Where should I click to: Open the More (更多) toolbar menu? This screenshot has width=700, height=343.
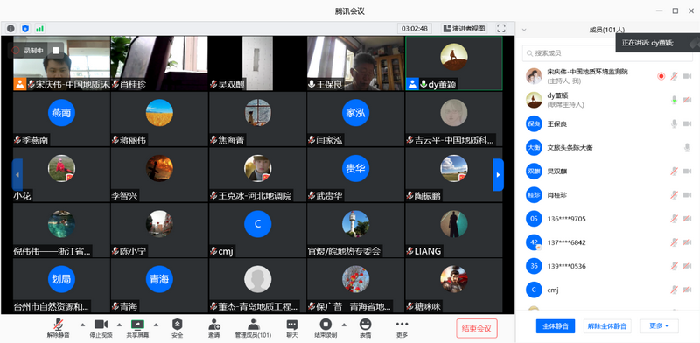(x=402, y=328)
